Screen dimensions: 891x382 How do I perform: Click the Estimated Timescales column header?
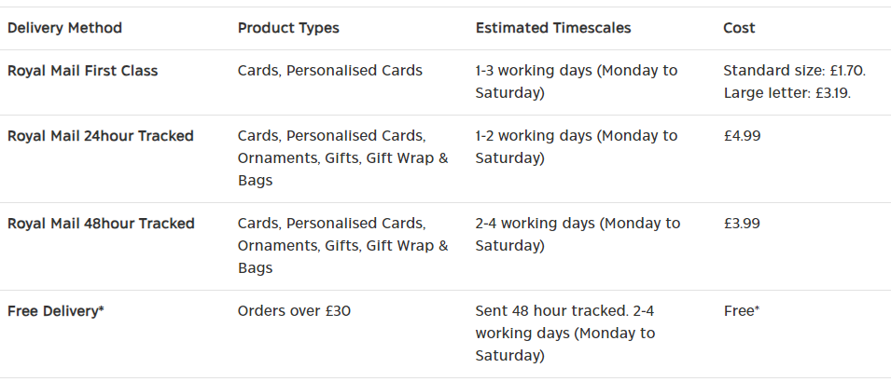pyautogui.click(x=553, y=28)
